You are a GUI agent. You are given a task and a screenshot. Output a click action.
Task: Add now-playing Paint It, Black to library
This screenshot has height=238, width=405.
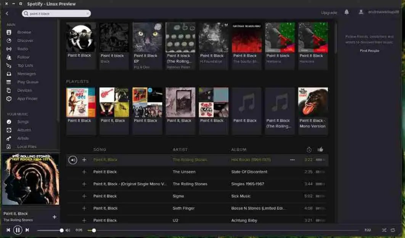tap(55, 217)
